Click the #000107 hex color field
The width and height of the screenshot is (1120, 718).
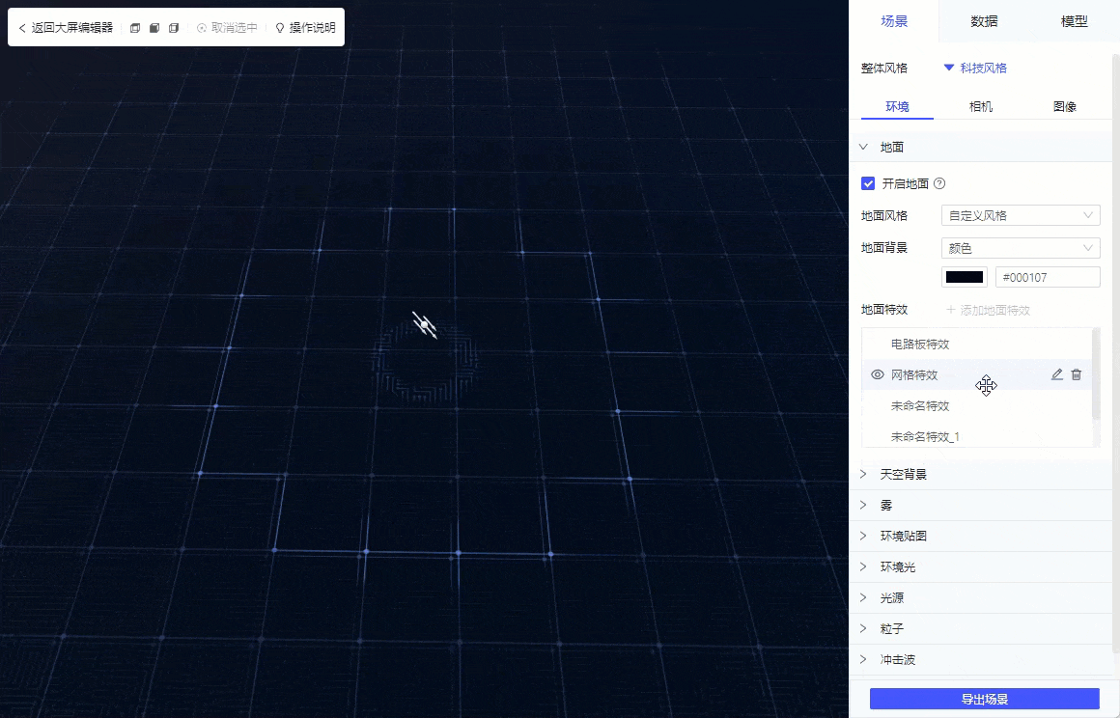[x=1048, y=277]
